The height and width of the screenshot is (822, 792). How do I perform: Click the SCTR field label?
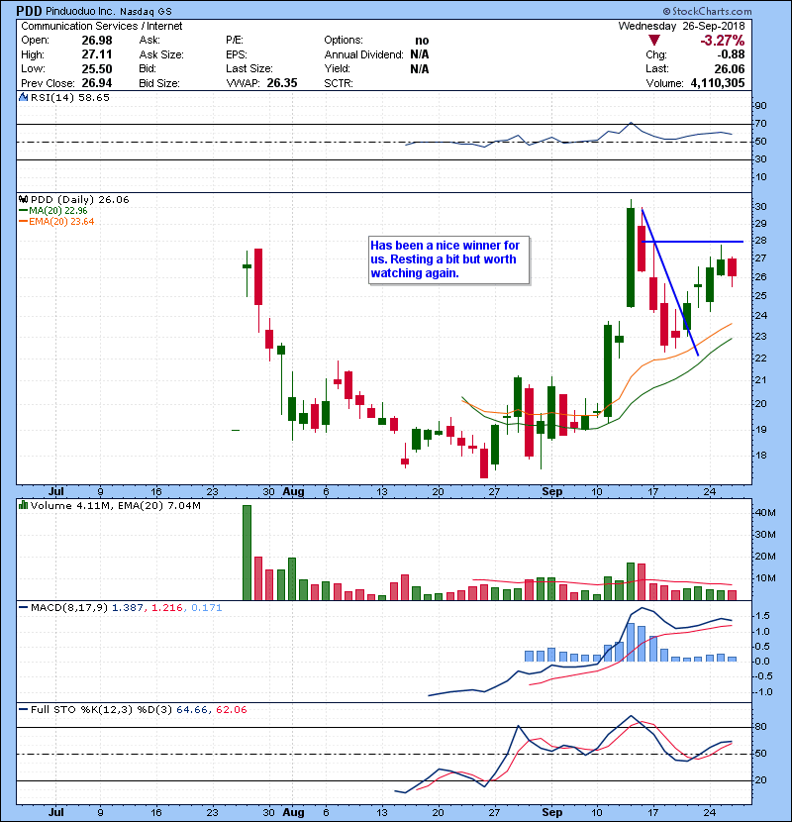(339, 83)
